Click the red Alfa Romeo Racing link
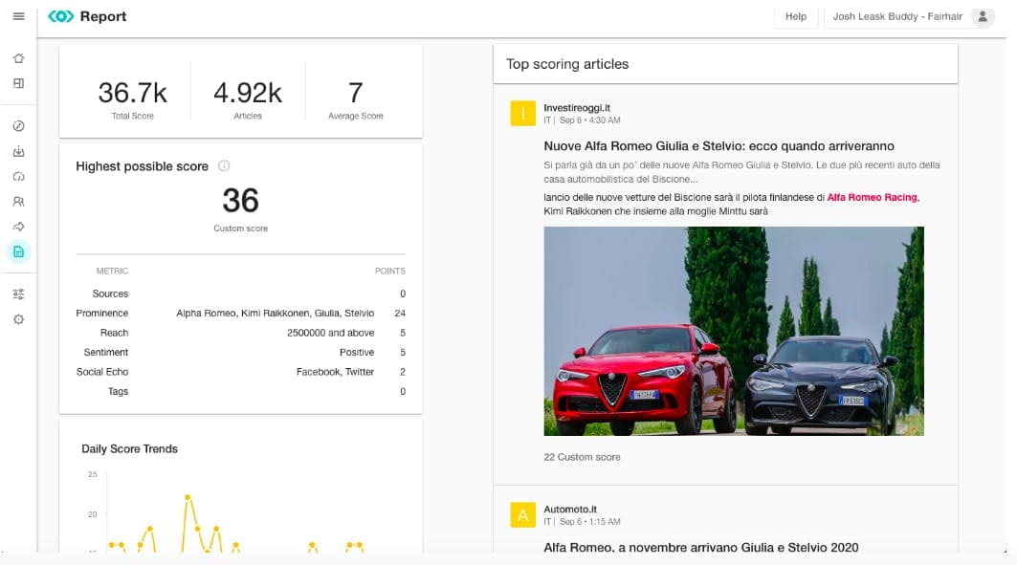 tap(871, 197)
